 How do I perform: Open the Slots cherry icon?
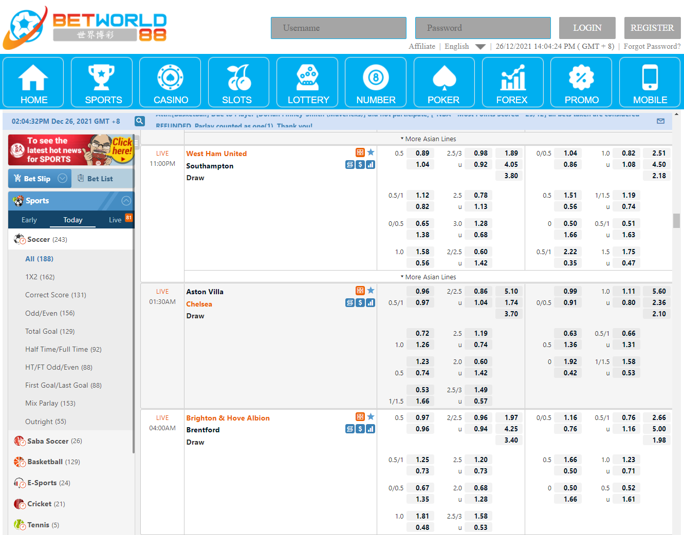[238, 78]
